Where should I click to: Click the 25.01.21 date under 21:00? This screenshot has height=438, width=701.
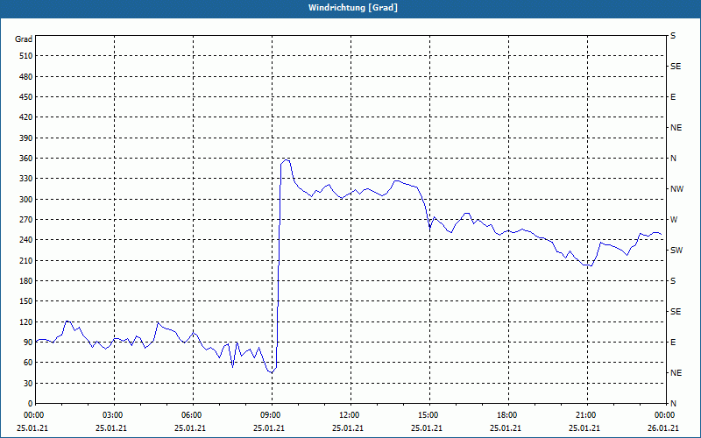584,427
